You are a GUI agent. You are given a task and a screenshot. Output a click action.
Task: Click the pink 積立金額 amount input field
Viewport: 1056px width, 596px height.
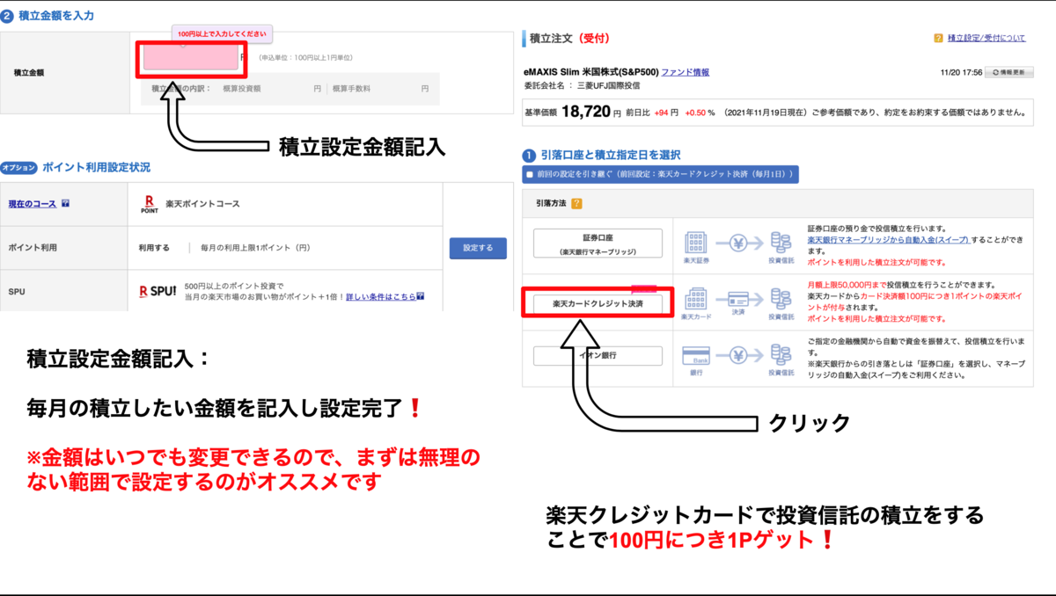[x=193, y=58]
